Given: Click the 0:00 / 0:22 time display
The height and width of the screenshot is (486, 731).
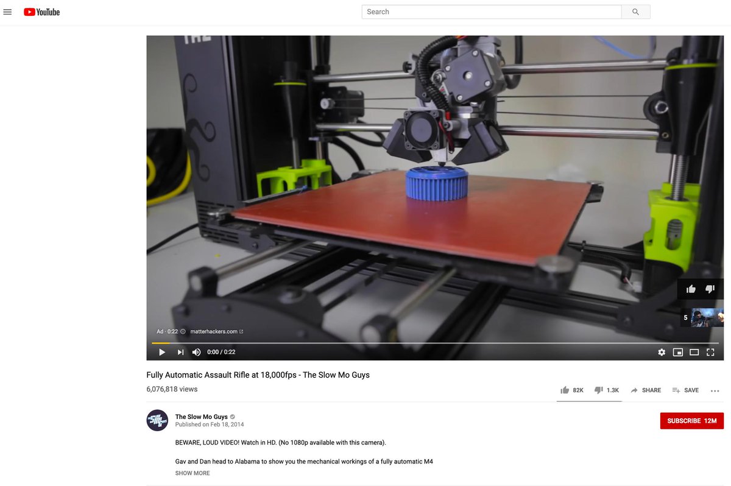Looking at the screenshot, I should pyautogui.click(x=221, y=352).
